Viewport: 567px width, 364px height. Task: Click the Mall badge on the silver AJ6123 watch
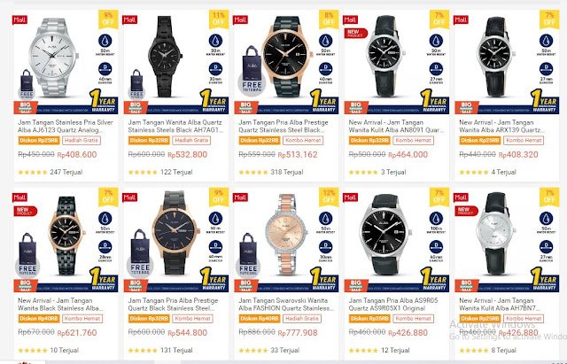(x=19, y=19)
